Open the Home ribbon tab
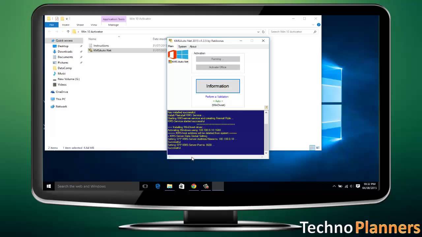The image size is (422, 237). click(x=66, y=25)
